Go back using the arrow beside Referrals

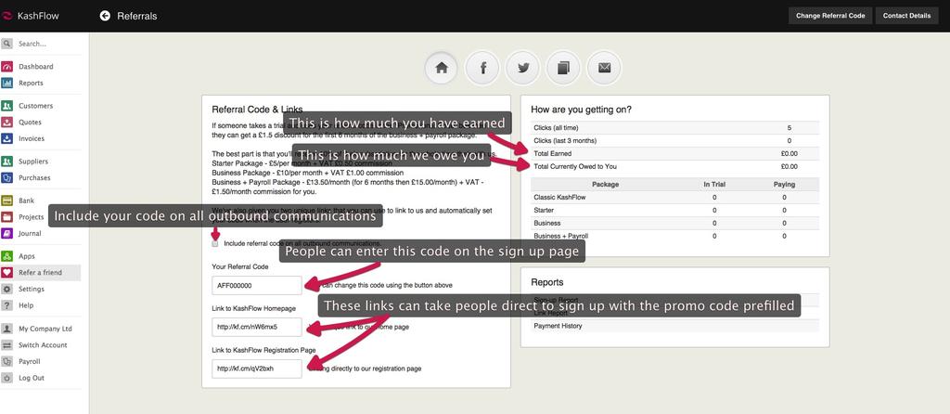(105, 16)
